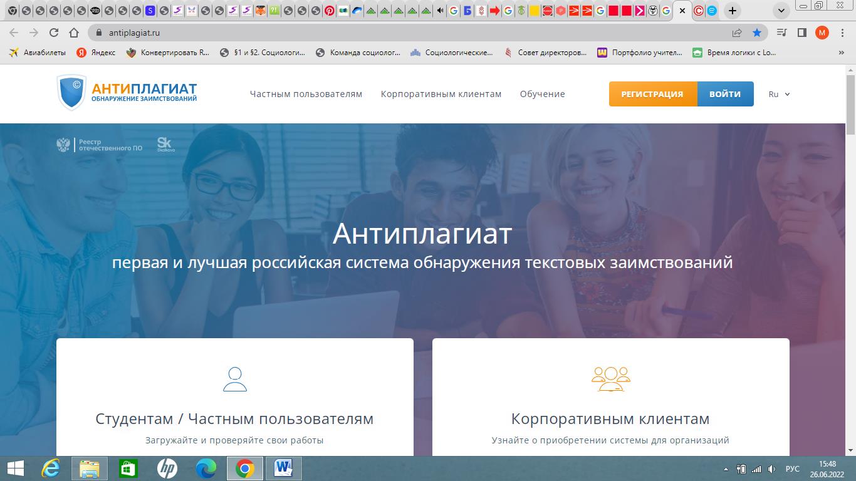
Task: Open the network signal tray icon
Action: pyautogui.click(x=756, y=469)
